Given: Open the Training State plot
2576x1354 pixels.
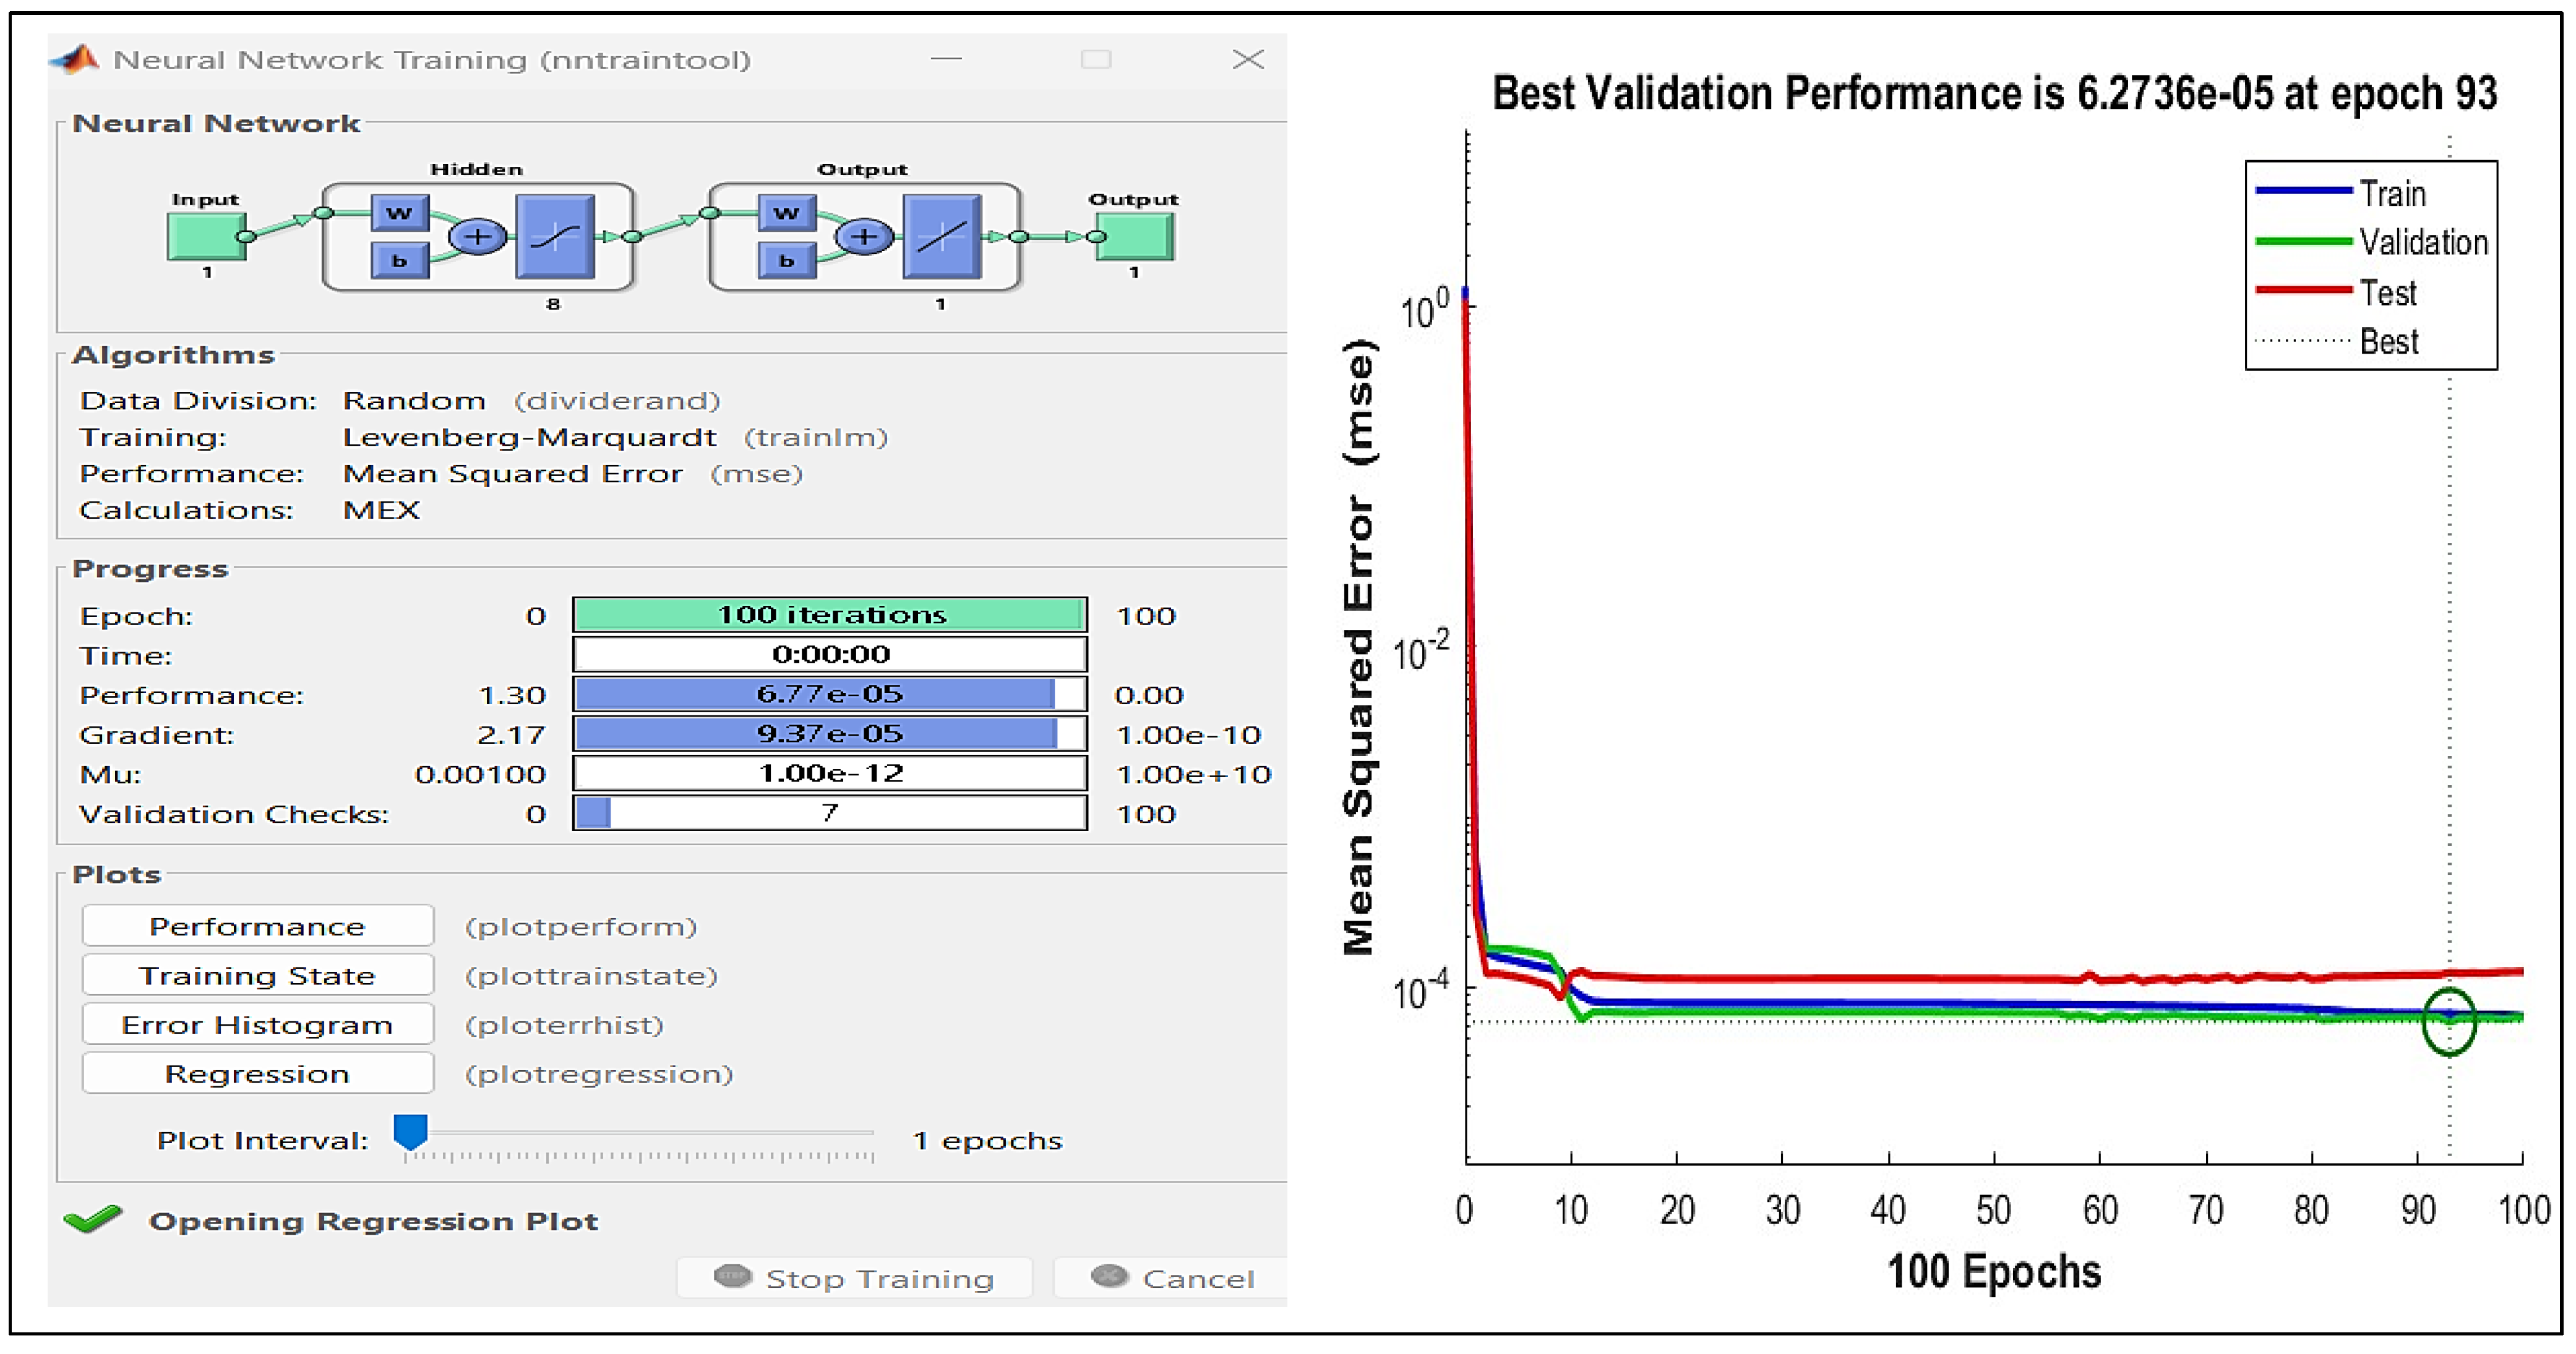Looking at the screenshot, I should [257, 975].
